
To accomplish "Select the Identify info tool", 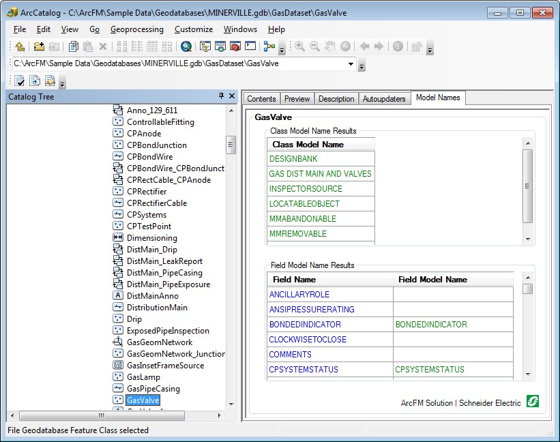I will point(398,46).
